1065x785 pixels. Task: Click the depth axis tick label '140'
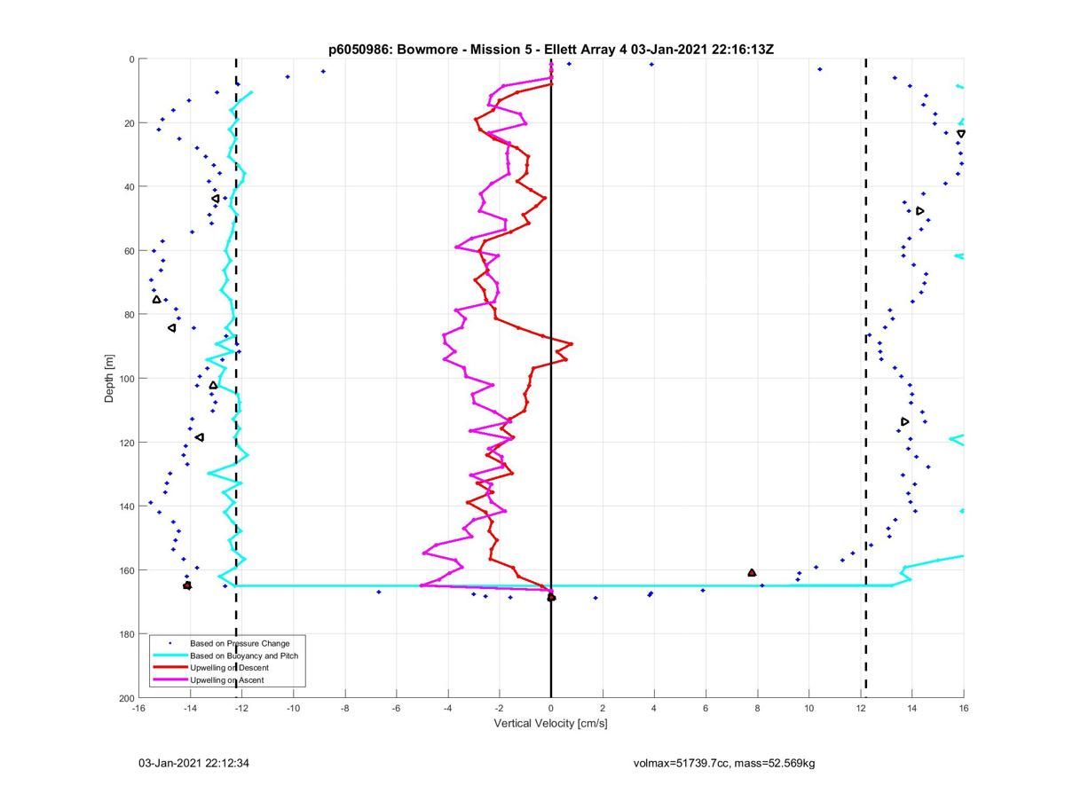click(125, 506)
